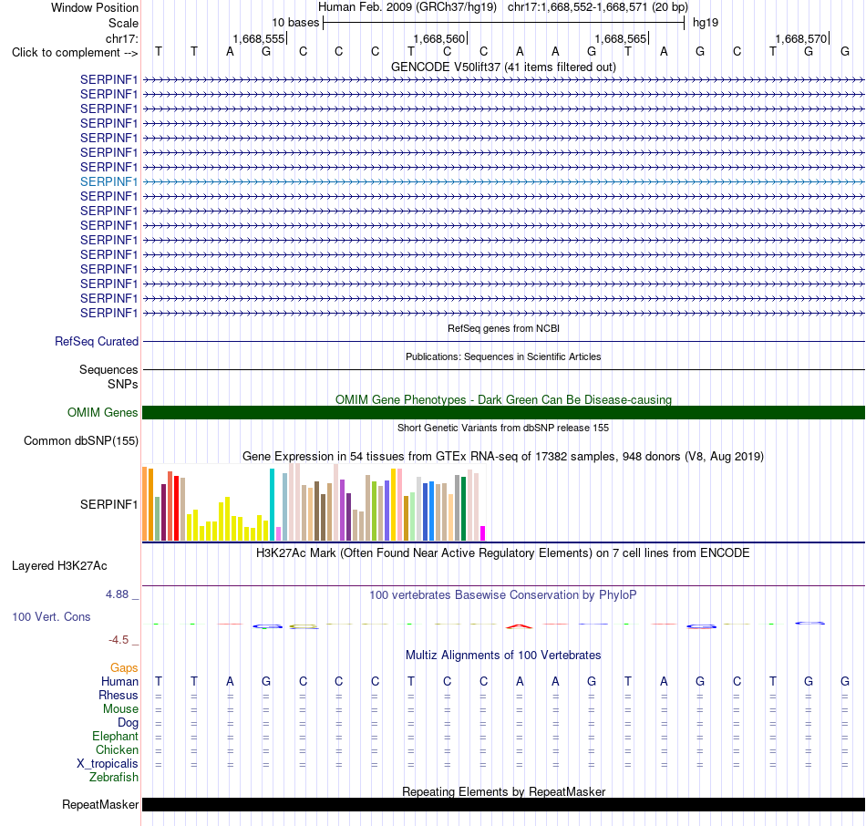Screen dimensions: 866x826
Task: Select the 'X_tropicalis' species row label
Action: tap(108, 764)
